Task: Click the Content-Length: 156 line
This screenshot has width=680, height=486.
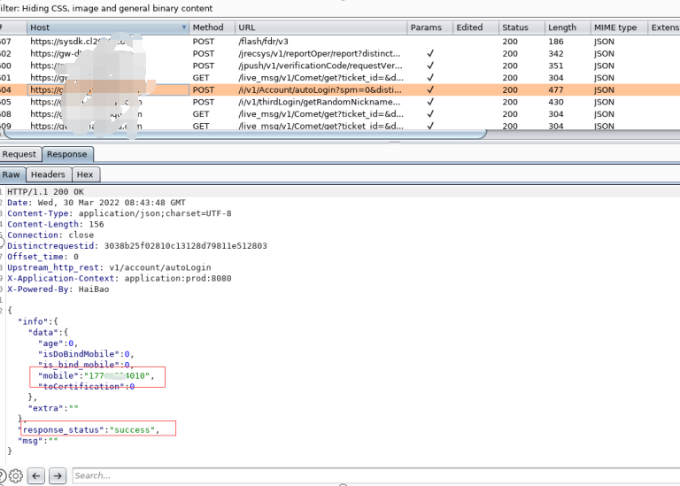Action: pos(56,224)
